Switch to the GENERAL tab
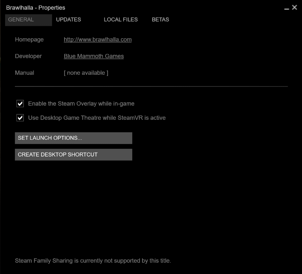Screen dimensions: 302x274 [29, 20]
